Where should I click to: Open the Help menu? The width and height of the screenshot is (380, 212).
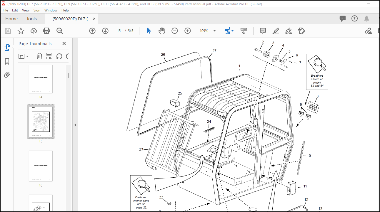[x=65, y=10]
